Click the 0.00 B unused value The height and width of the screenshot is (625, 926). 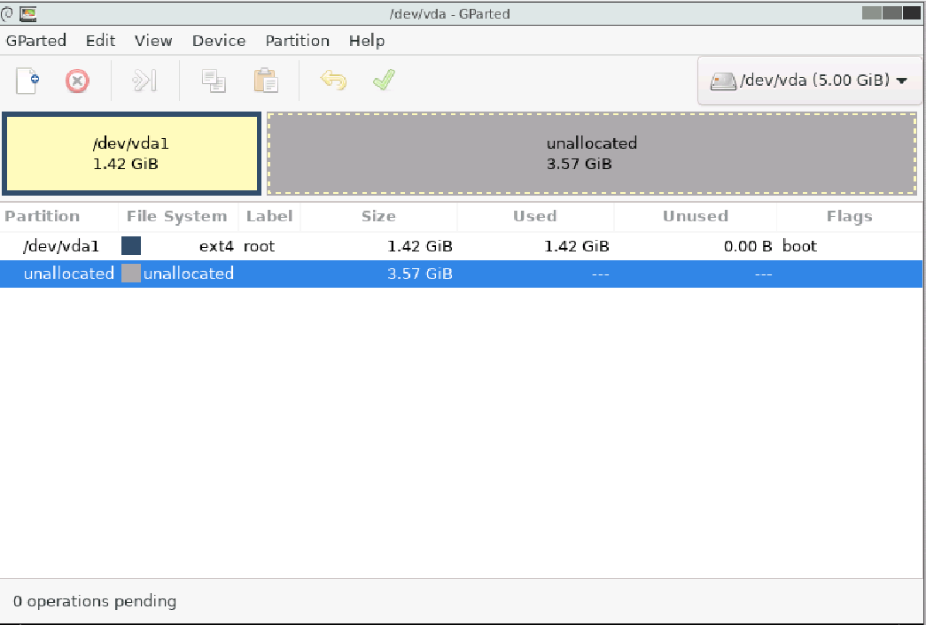pos(748,246)
